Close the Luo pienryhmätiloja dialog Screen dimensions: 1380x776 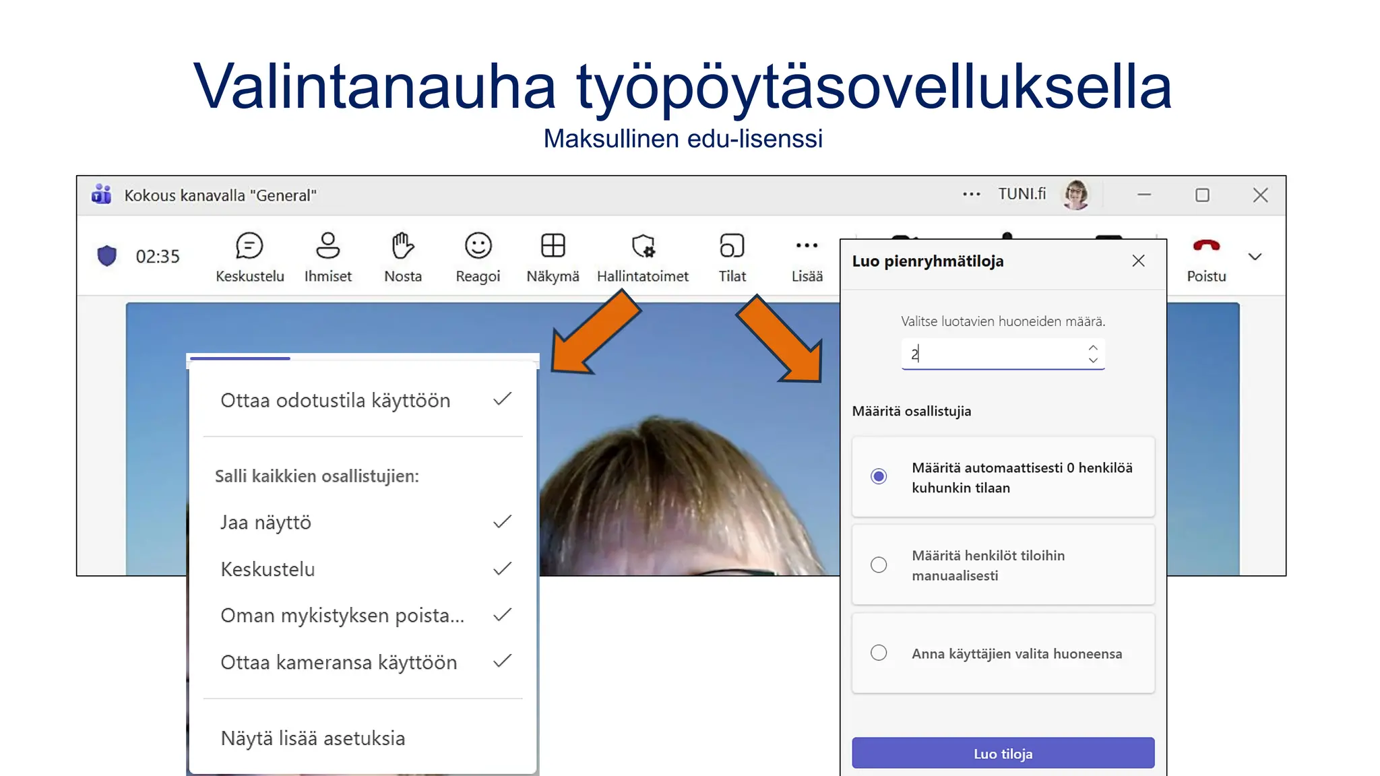(x=1138, y=261)
